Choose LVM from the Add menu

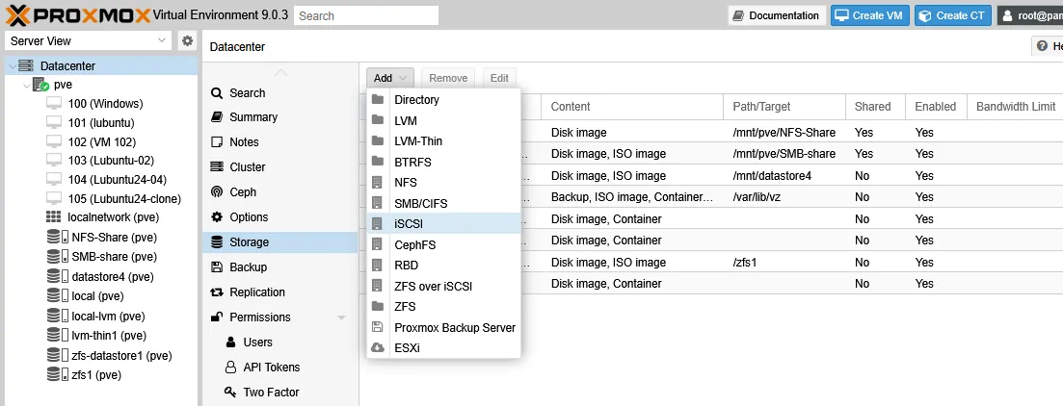click(x=443, y=120)
